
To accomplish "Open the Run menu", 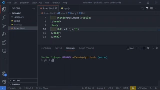I will [47, 3].
